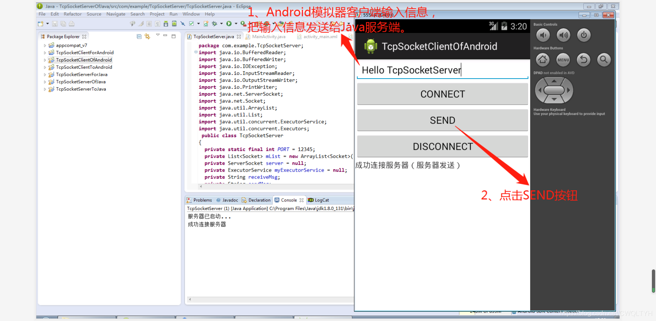Click the DISCONNECT button in emulator
Viewport: 656px width, 321px height.
click(x=442, y=146)
